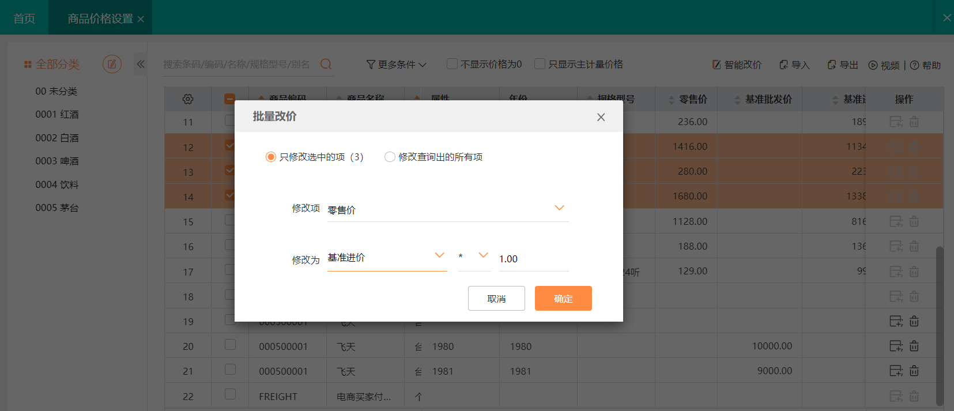Open the table column settings gear

coord(188,99)
